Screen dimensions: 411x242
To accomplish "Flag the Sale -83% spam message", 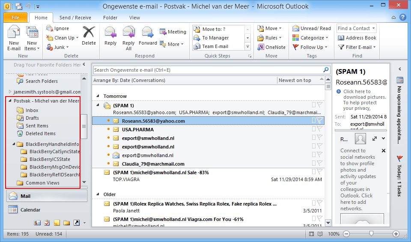I will pos(319,172).
